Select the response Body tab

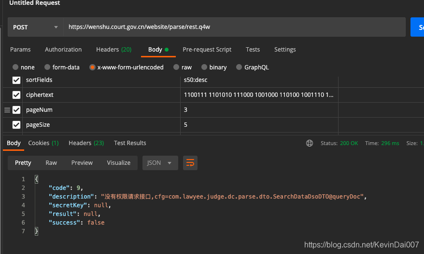click(14, 143)
